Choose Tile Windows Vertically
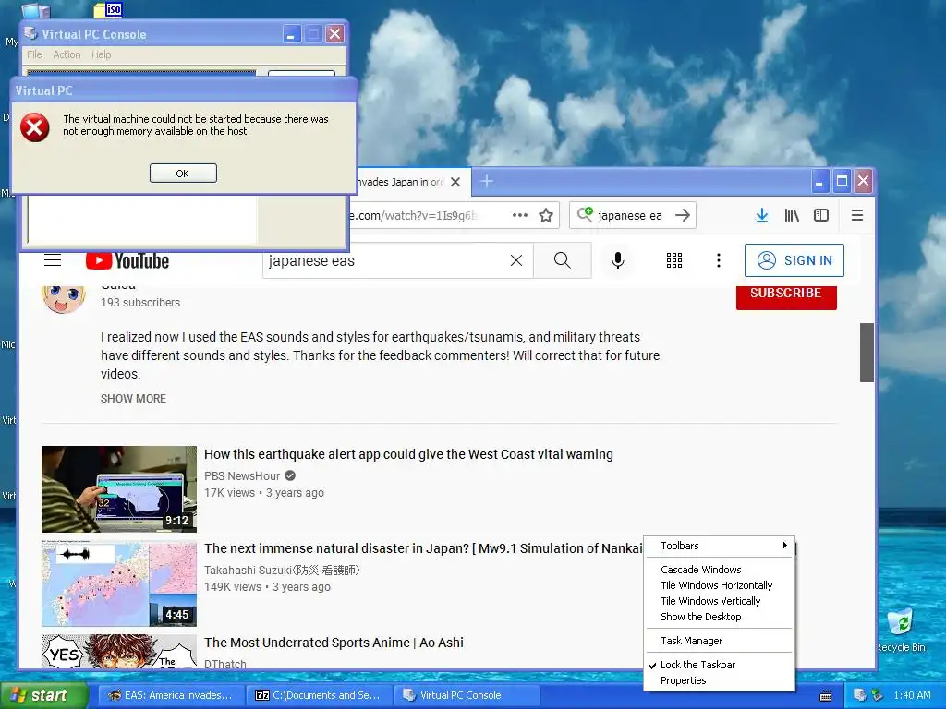The width and height of the screenshot is (946, 709). (x=719, y=600)
